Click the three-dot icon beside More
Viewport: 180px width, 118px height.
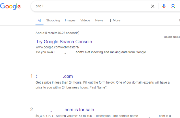click(x=110, y=20)
